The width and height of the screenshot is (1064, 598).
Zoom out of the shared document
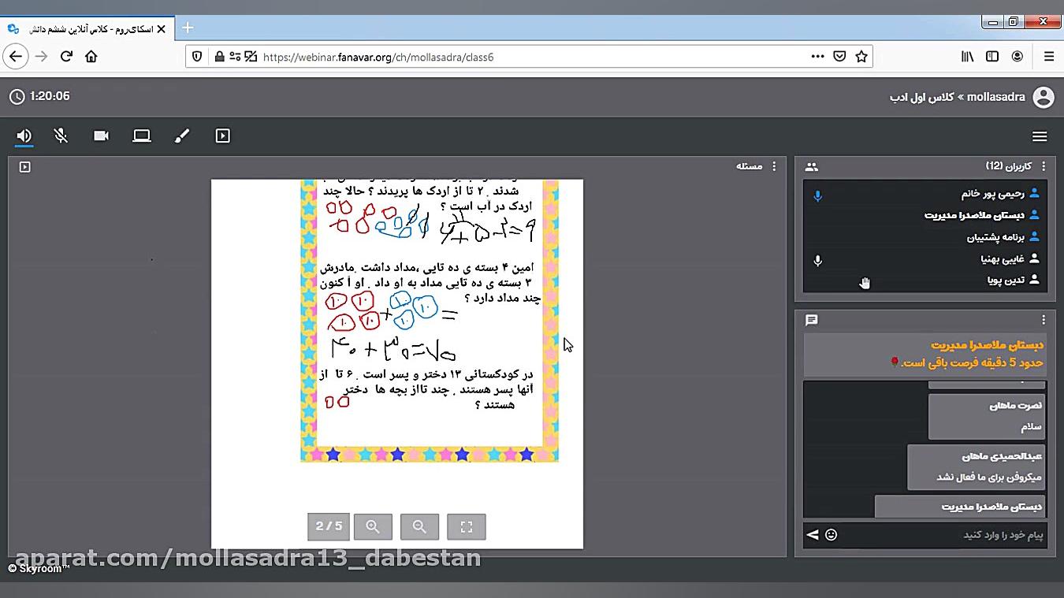point(419,527)
